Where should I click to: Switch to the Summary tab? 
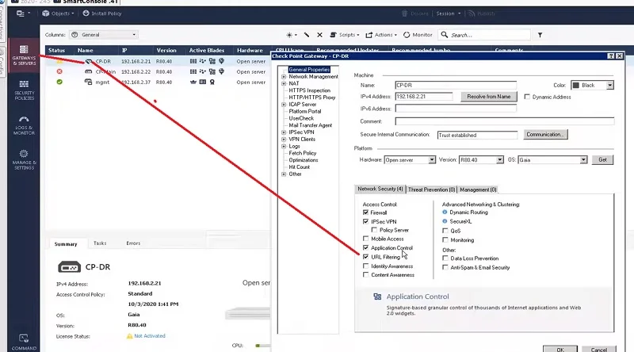(66, 244)
